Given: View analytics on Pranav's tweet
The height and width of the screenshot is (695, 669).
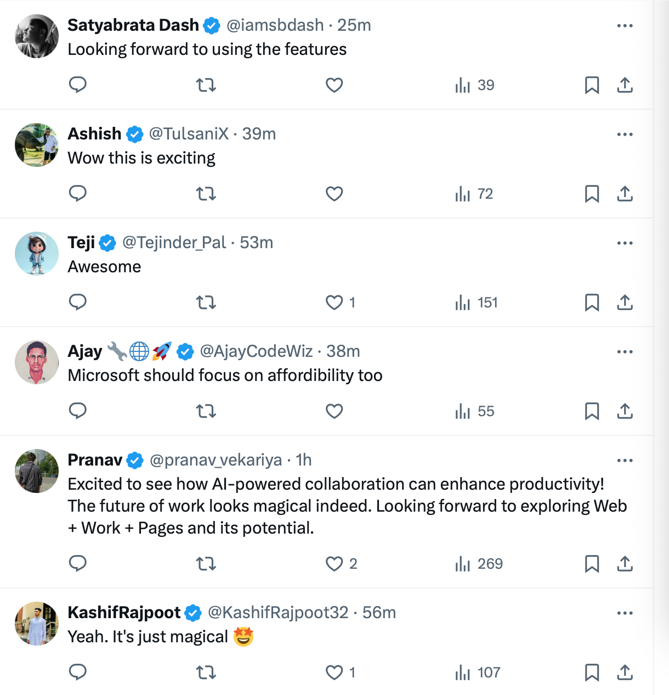Looking at the screenshot, I should [x=479, y=564].
